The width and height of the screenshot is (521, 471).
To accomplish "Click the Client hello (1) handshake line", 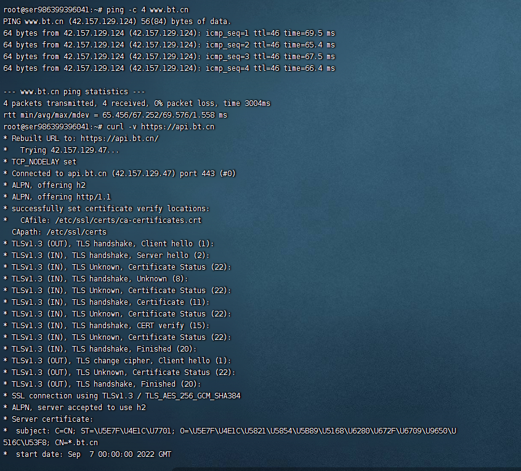I will tap(108, 244).
